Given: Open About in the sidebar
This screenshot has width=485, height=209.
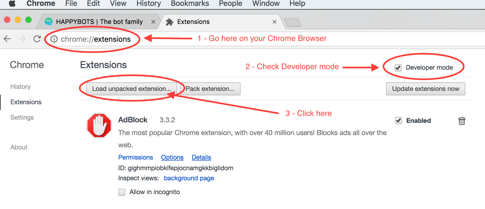Looking at the screenshot, I should pos(19,147).
